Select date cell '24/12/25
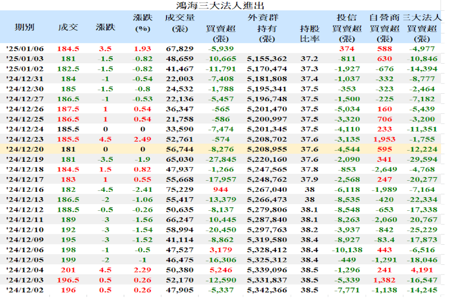This screenshot has height=306, width=453. (25, 119)
